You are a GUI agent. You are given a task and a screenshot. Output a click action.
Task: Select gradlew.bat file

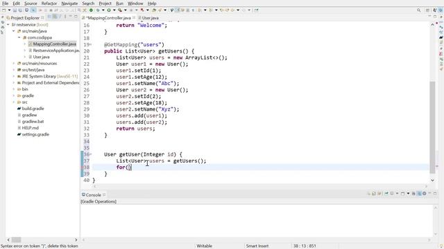[x=31, y=122]
